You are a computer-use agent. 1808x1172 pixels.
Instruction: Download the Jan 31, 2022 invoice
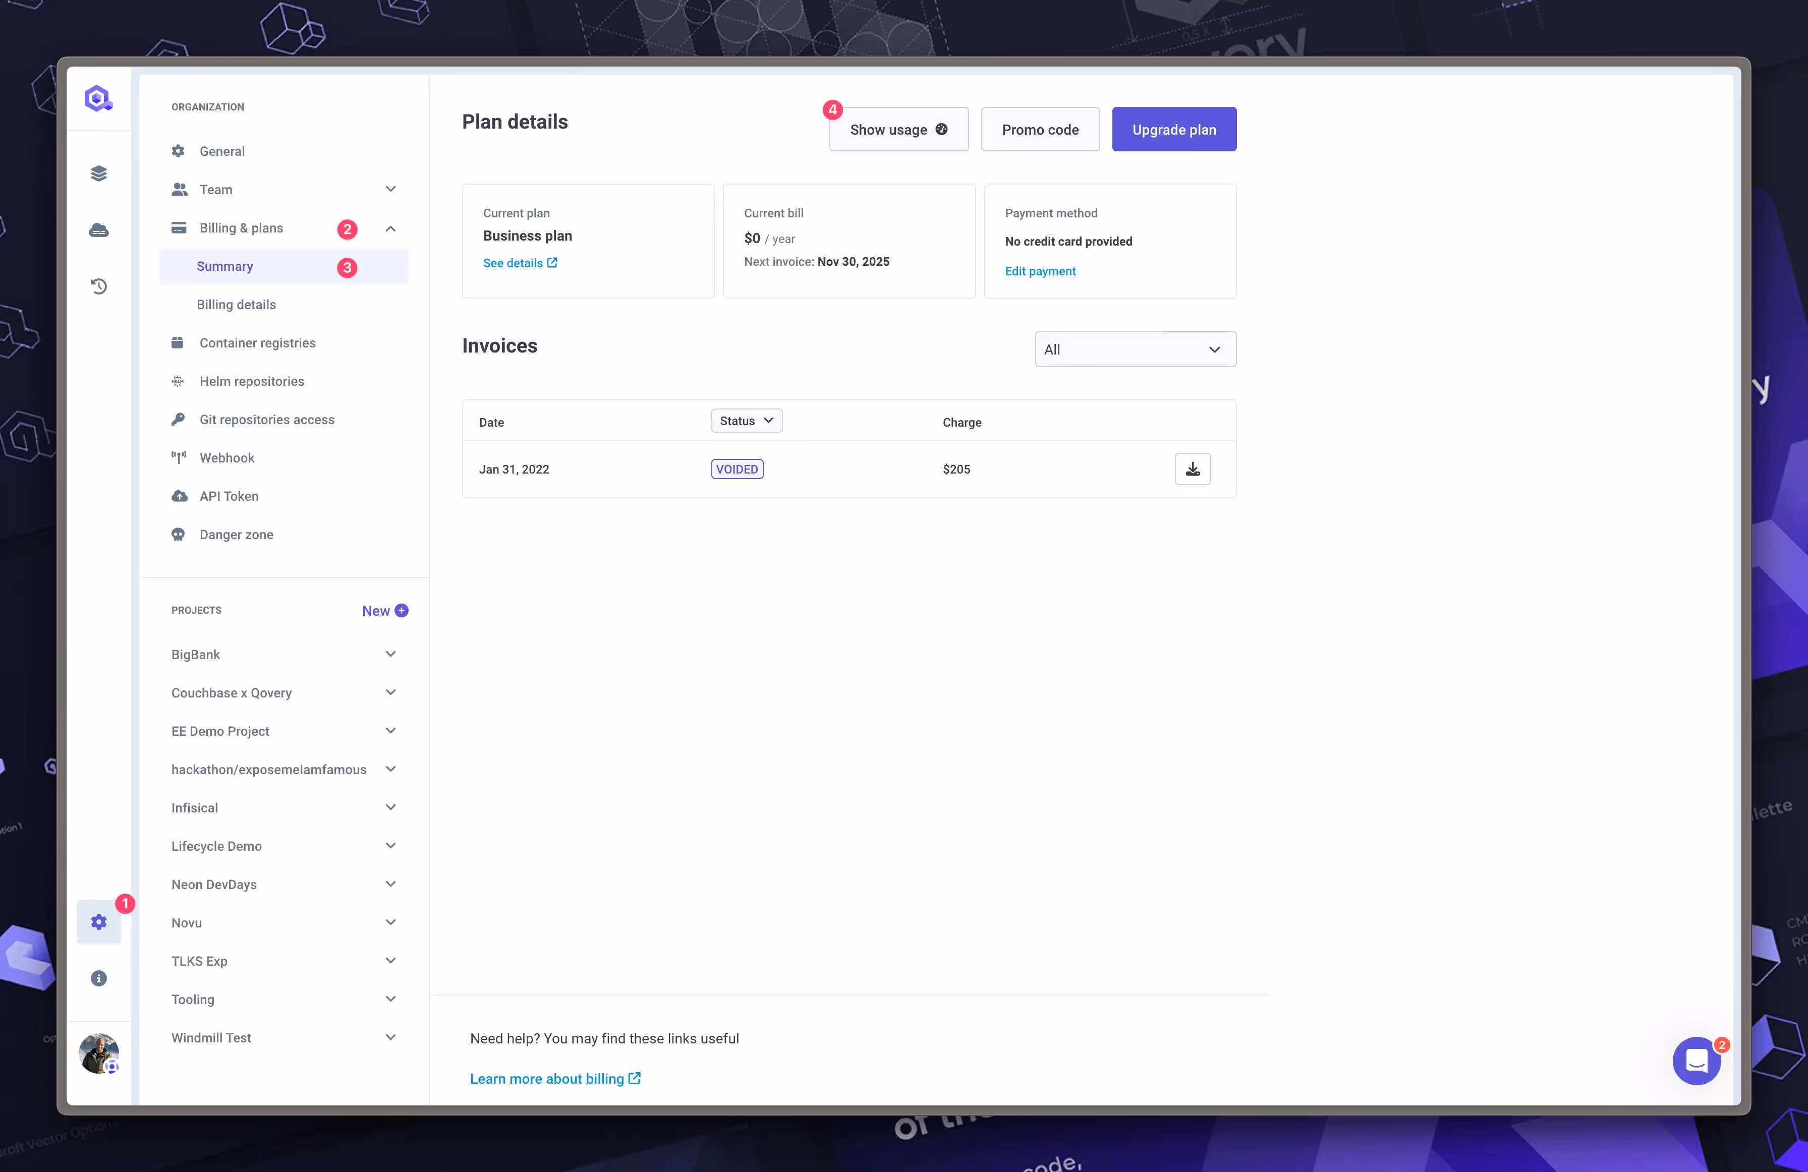point(1193,468)
